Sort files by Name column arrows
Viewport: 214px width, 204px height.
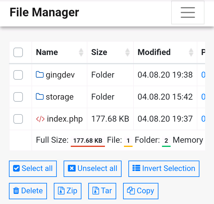[x=81, y=52]
